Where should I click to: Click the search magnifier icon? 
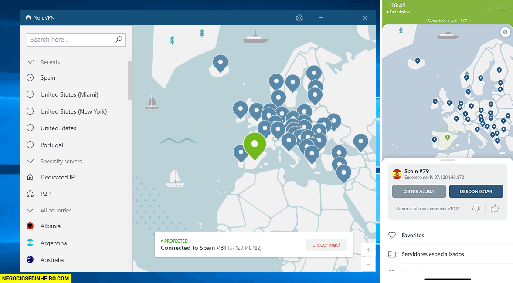(x=119, y=40)
